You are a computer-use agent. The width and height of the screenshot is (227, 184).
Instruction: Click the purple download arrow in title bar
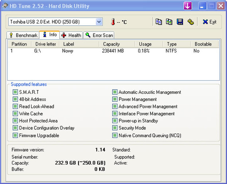point(188,6)
